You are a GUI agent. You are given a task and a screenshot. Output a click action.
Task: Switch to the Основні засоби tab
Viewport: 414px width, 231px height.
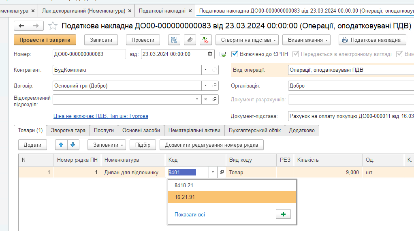141,130
